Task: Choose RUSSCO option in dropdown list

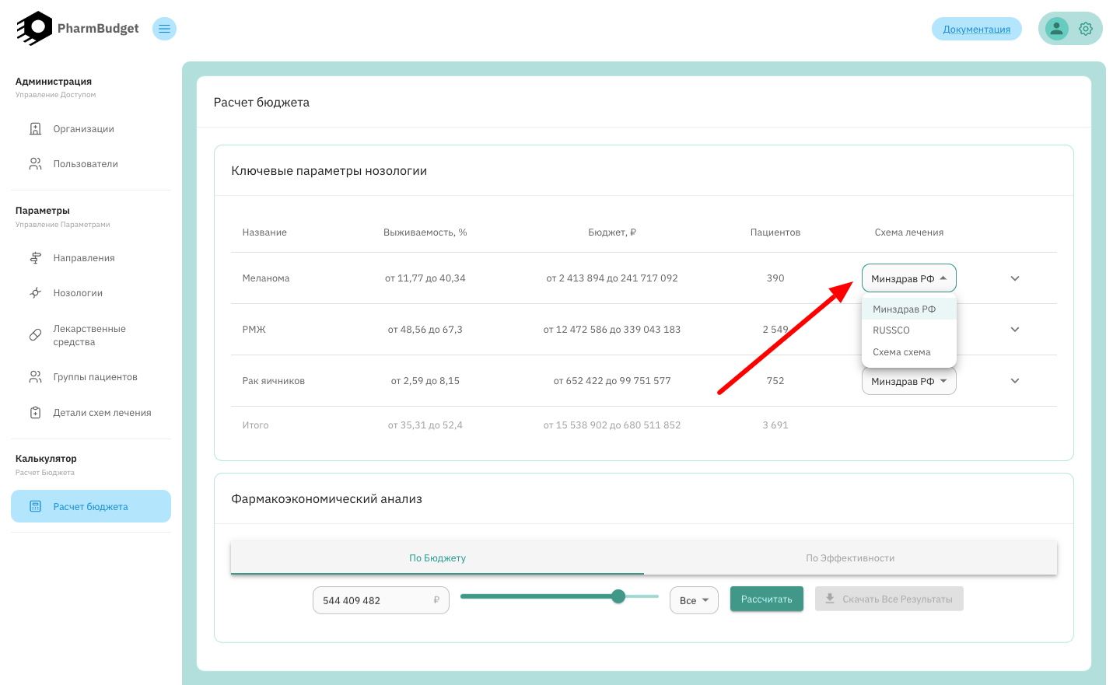Action: [909, 330]
